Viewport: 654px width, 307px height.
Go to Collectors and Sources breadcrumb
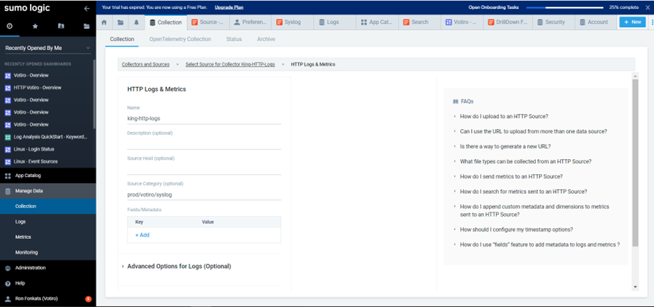(145, 65)
